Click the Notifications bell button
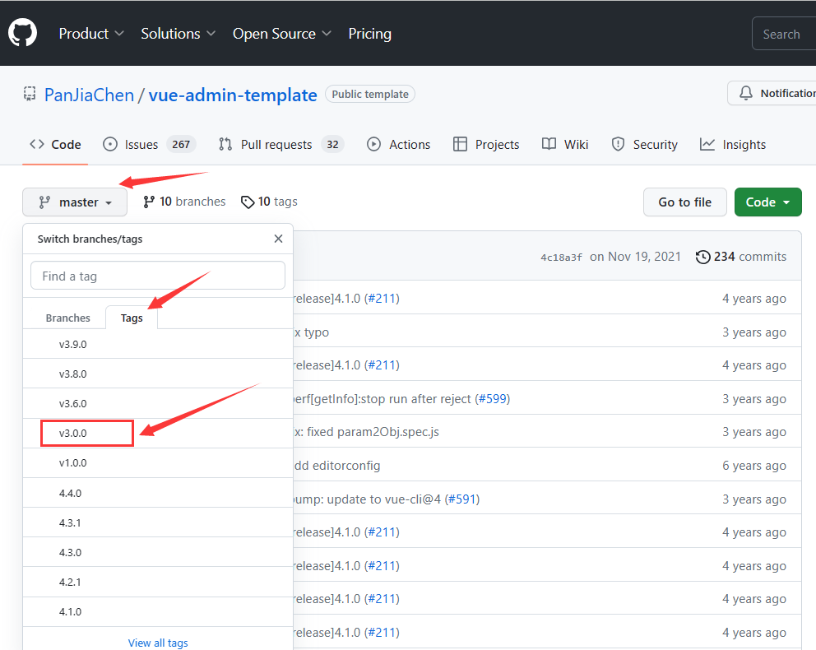The image size is (816, 650). coord(772,93)
